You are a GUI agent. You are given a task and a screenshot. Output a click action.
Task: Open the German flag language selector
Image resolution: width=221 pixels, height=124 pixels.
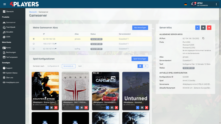pyautogui.click(x=185, y=4)
